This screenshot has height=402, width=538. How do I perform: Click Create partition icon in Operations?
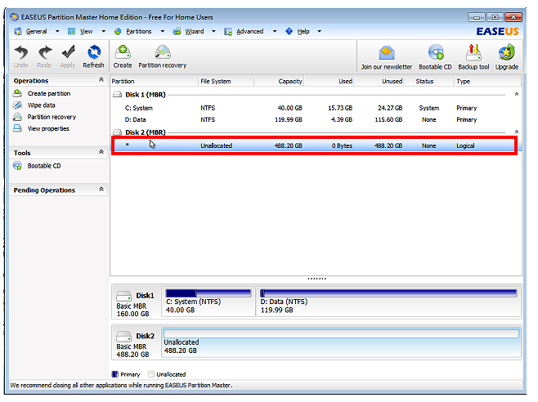[17, 93]
